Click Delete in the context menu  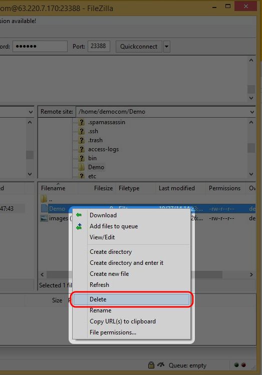tap(131, 299)
